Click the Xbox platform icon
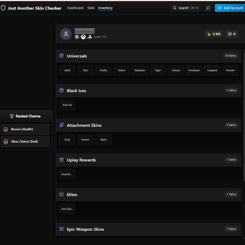245x245 pixels. (x=83, y=37)
